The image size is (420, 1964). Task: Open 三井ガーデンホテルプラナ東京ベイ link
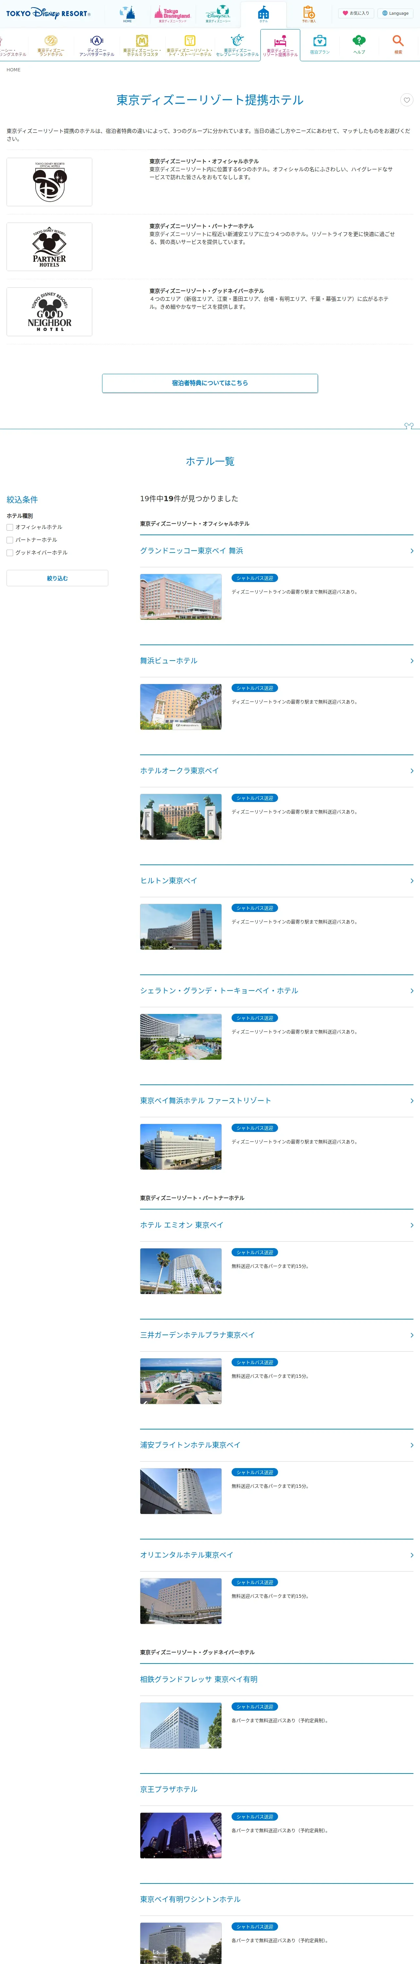point(198,1335)
